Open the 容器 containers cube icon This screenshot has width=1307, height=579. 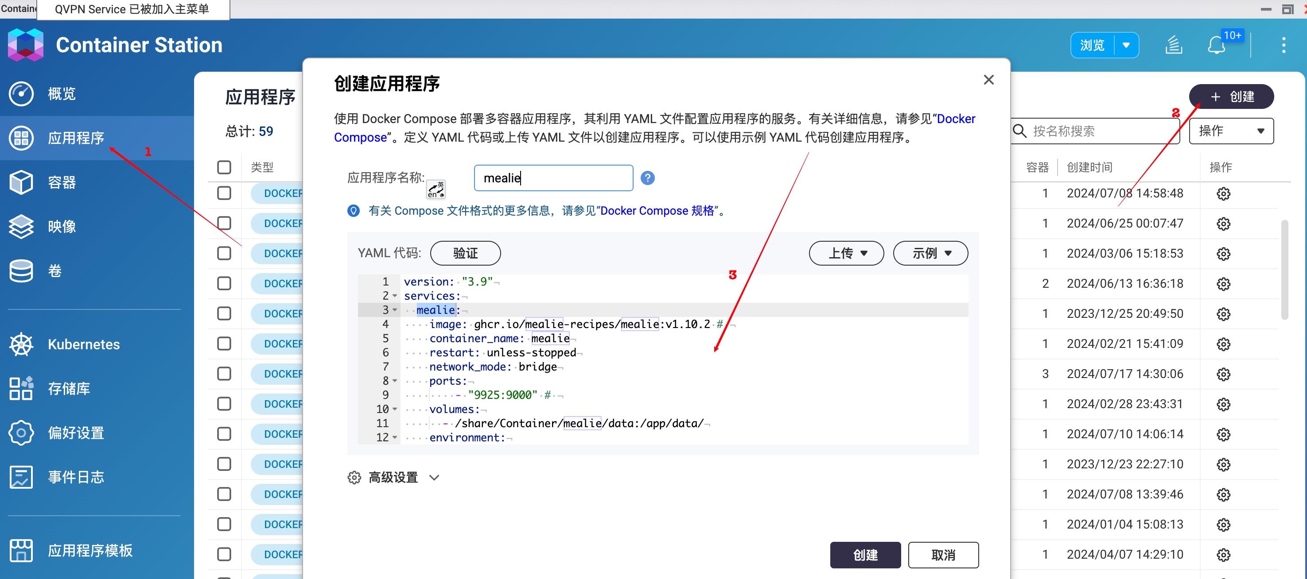(21, 182)
